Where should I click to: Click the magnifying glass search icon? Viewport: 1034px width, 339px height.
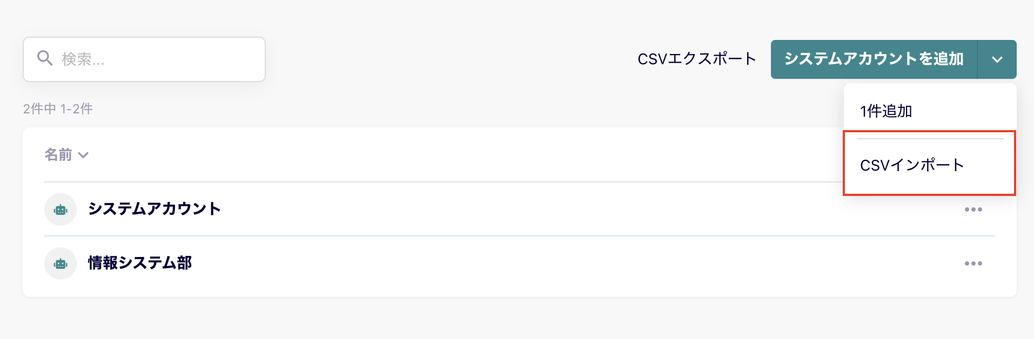pyautogui.click(x=45, y=58)
